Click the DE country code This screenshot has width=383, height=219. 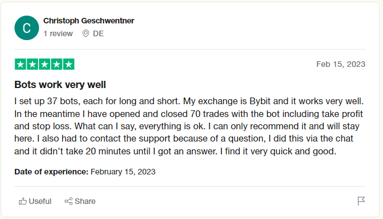[98, 33]
